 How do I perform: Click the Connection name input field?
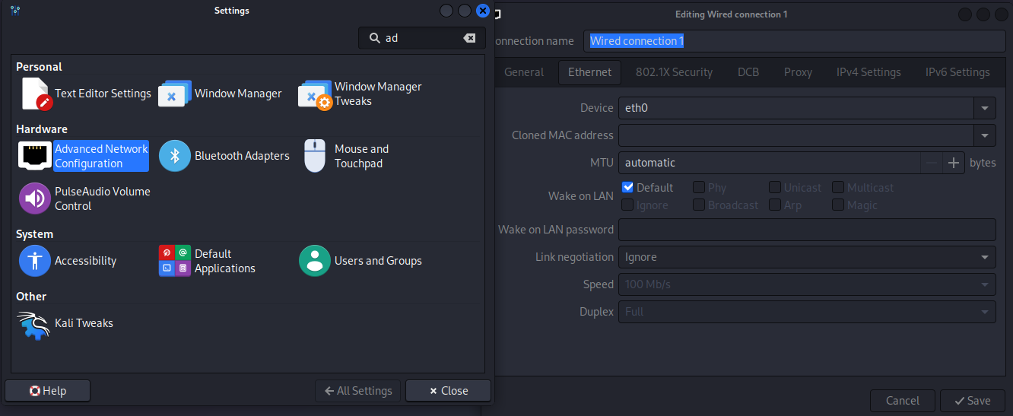(795, 41)
